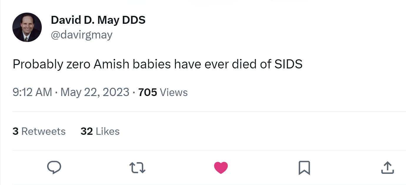
Task: Click the reply speech bubble icon
Action: coord(54,168)
